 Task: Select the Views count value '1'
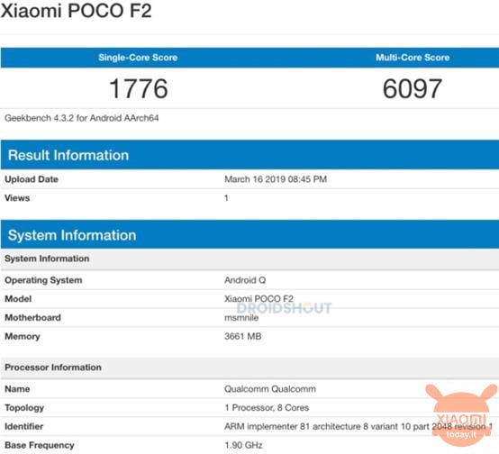[226, 198]
